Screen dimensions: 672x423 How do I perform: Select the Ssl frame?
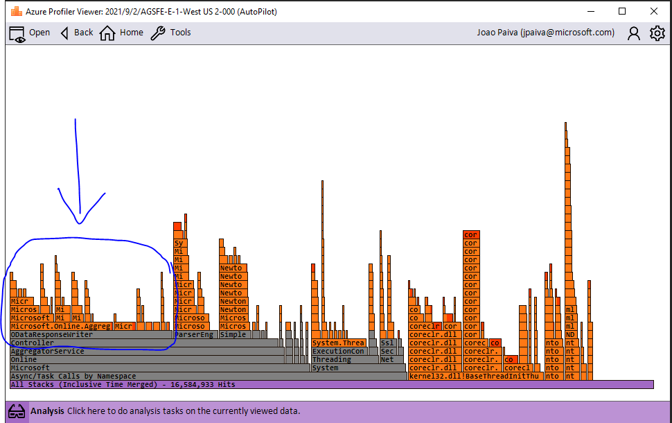point(388,343)
